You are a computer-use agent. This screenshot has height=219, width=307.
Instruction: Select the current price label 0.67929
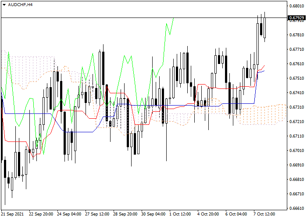point(296,18)
